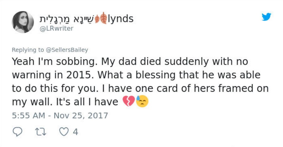Viewport: 283px width, 147px height.
Task: Follow the @SellersBailey mention link
Action: click(x=67, y=50)
